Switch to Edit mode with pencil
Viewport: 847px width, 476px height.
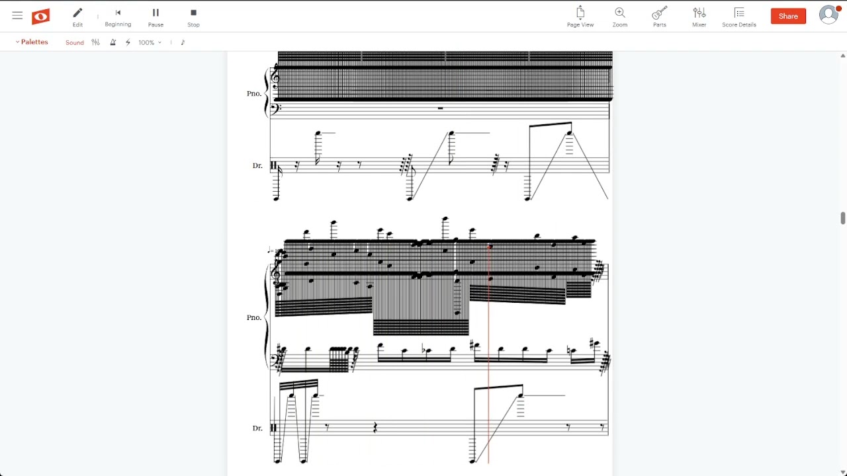click(x=77, y=17)
